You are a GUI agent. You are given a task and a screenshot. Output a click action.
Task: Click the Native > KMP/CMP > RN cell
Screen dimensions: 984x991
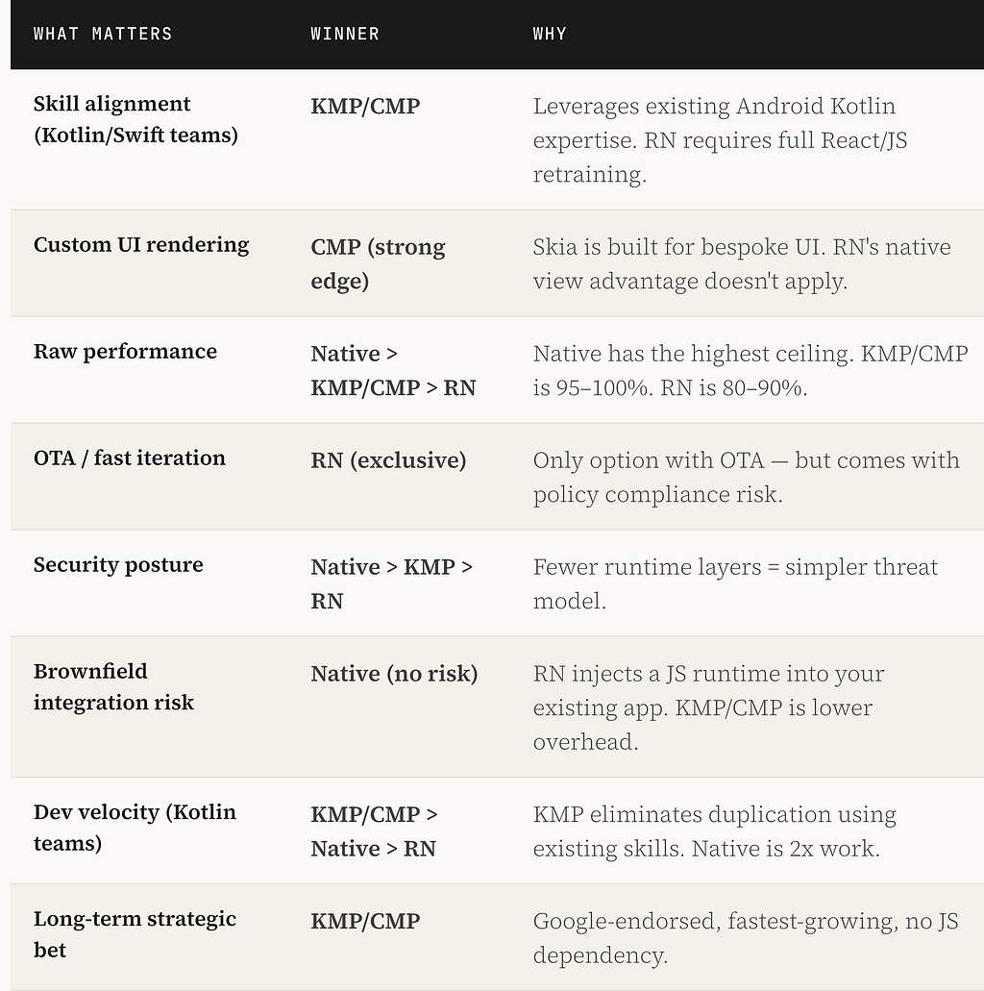393,370
